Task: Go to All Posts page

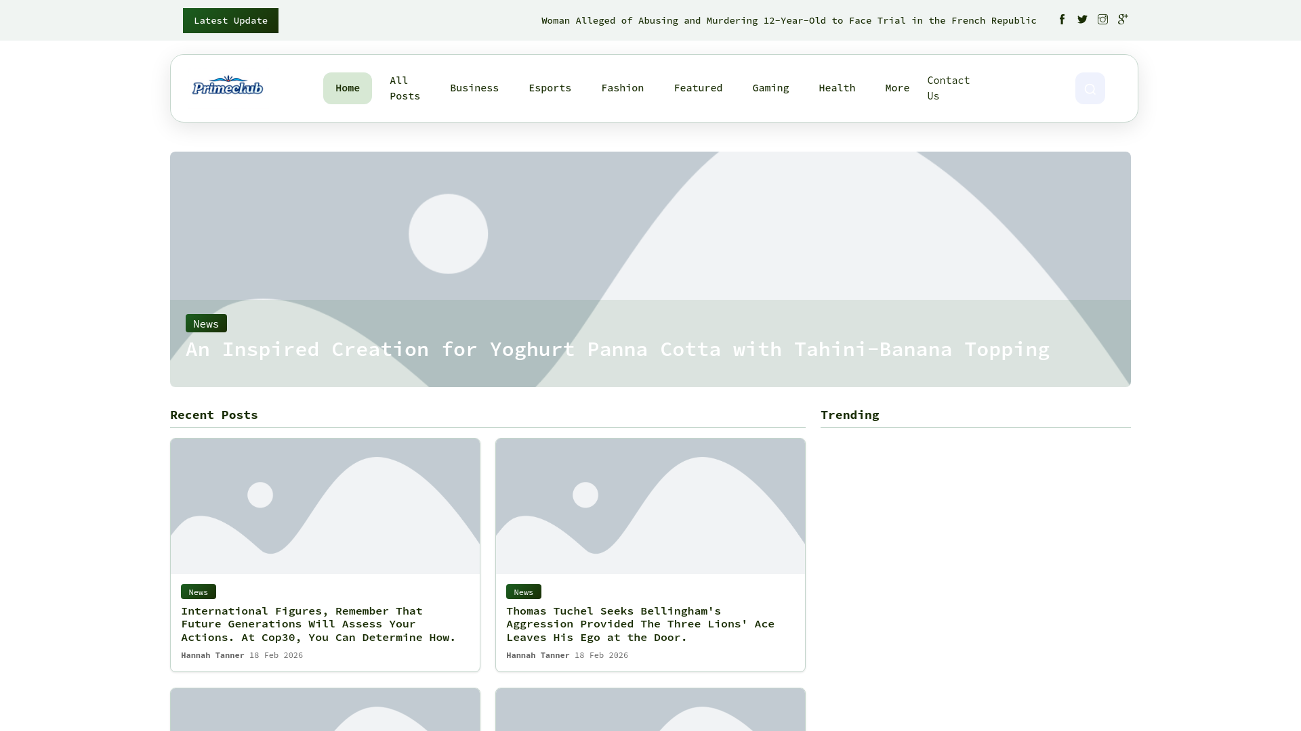Action: tap(405, 88)
